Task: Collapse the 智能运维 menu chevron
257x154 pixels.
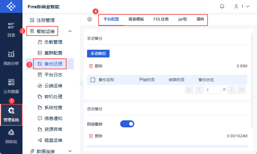Action: (x=70, y=31)
